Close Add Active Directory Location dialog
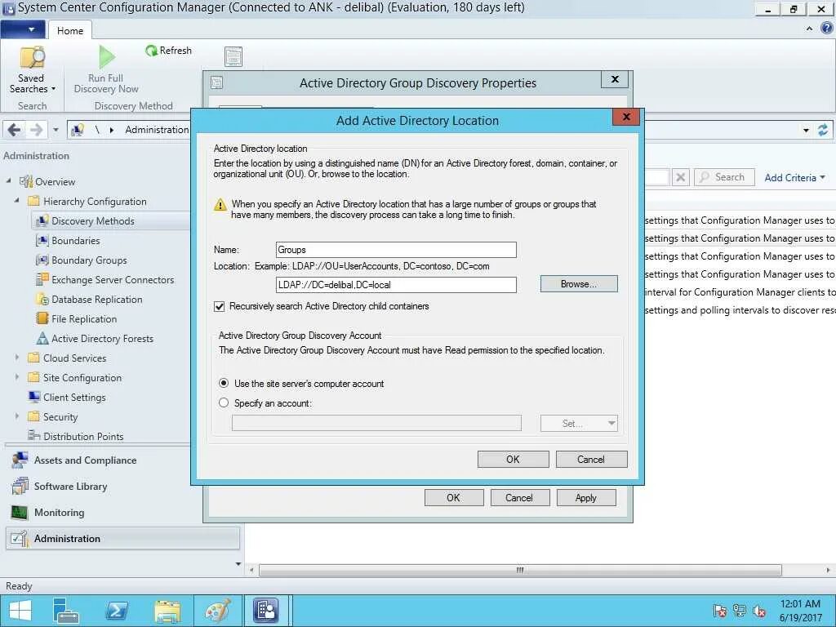Screen dimensions: 836x627 (x=626, y=117)
